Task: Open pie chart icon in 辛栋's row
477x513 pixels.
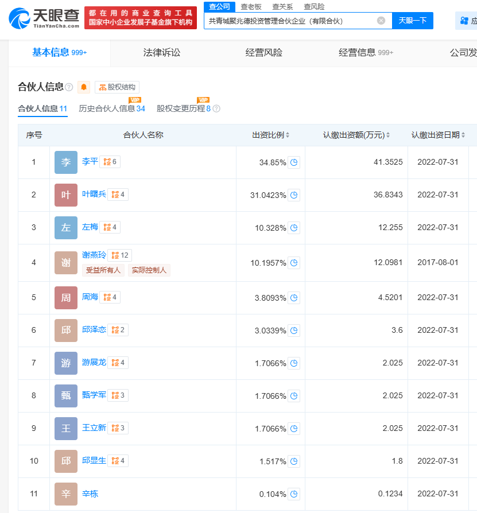Action: click(294, 494)
